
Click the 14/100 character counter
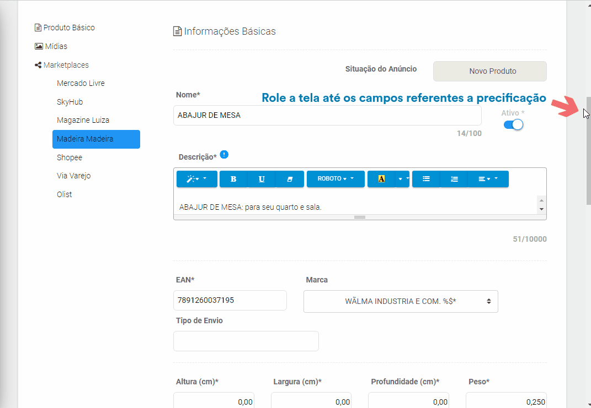469,133
